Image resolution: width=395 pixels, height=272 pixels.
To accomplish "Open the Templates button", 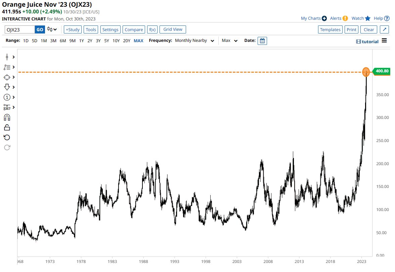I will coord(330,29).
